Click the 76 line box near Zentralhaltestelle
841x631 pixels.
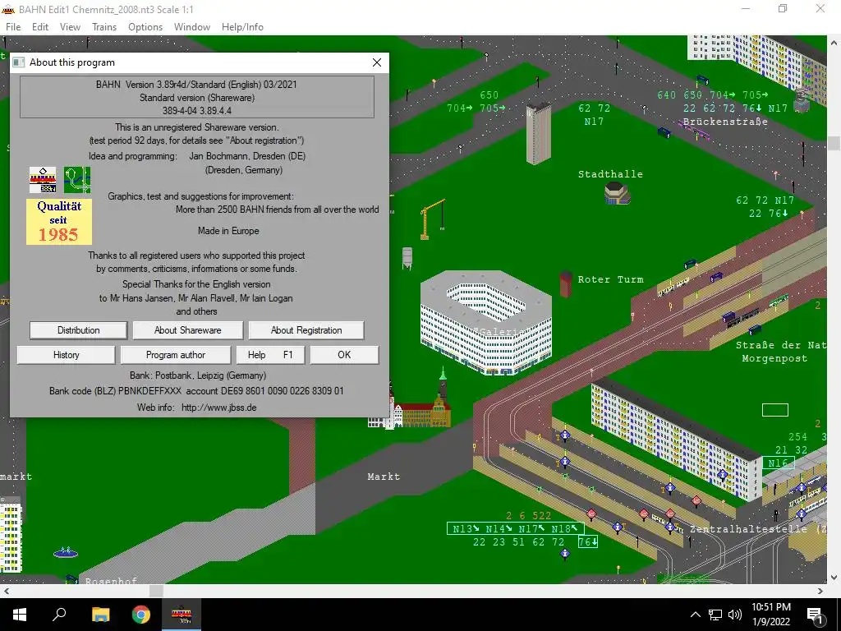(x=587, y=542)
